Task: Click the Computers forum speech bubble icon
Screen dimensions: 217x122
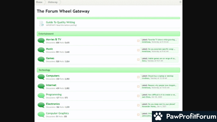Action: click(x=41, y=77)
